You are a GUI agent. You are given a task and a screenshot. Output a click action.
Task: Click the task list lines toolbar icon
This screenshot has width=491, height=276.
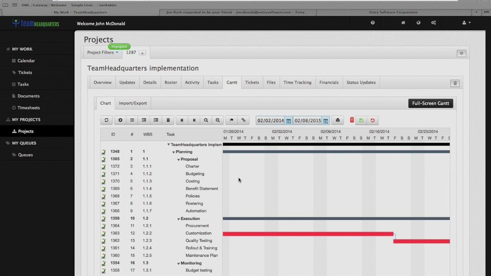point(132,120)
